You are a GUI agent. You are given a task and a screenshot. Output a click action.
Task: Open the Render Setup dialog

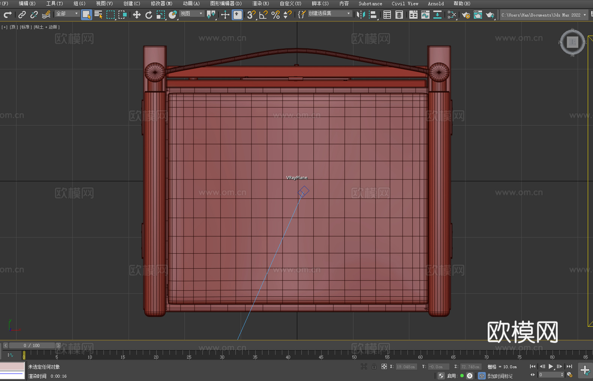pyautogui.click(x=466, y=15)
